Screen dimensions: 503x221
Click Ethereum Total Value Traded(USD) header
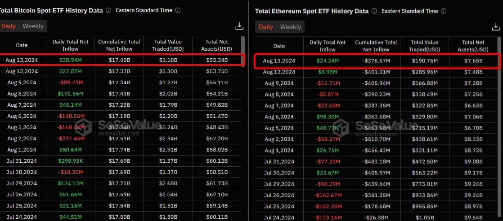click(424, 46)
